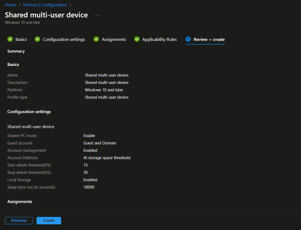Click the Create button
This screenshot has height=230, width=301.
click(x=49, y=220)
